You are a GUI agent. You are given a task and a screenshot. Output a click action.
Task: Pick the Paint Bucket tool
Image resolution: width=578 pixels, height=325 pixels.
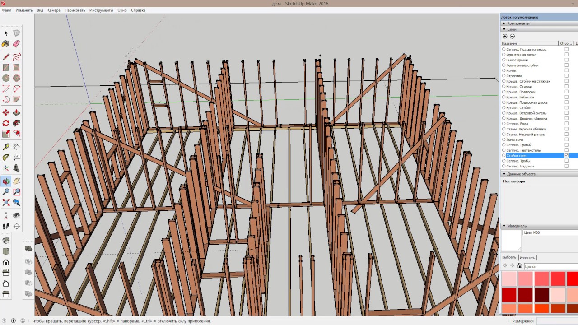coord(6,44)
